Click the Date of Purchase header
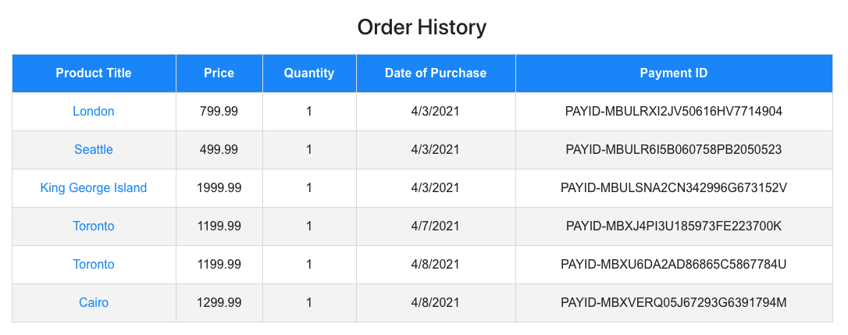The height and width of the screenshot is (335, 848). 436,73
